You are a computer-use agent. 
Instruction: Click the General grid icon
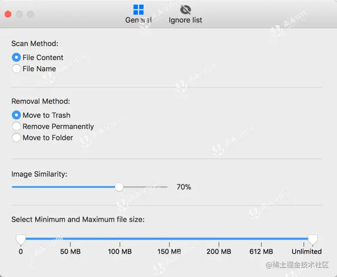[x=139, y=10]
